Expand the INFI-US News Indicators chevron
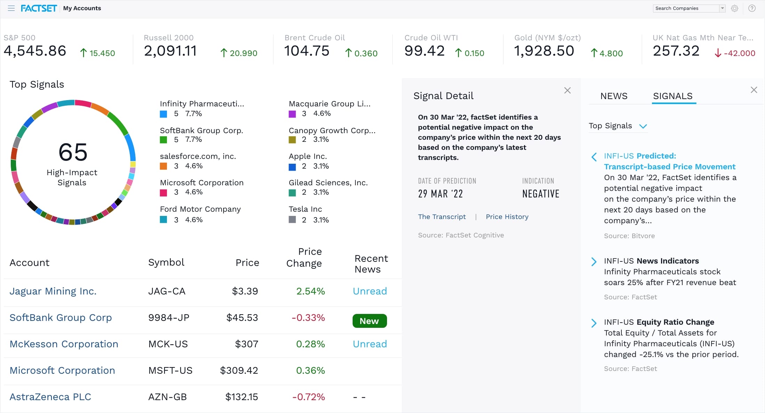 (x=594, y=262)
